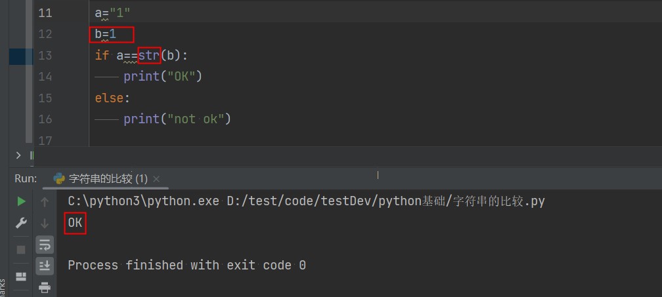This screenshot has height=297, width=662.
Task: Click the up arrow stack trace icon
Action: pyautogui.click(x=45, y=201)
